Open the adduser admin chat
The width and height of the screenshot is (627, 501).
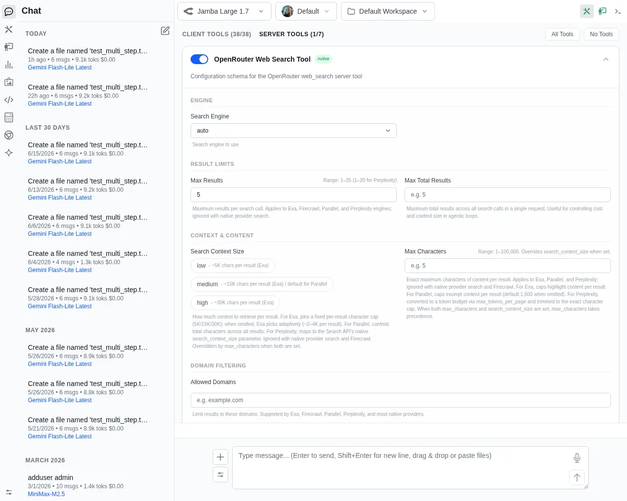(x=88, y=486)
